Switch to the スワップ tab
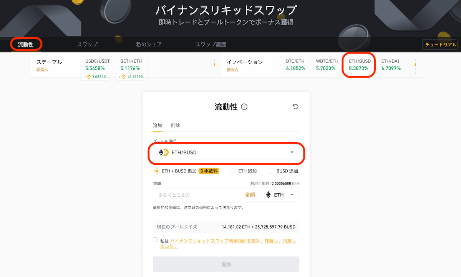This screenshot has width=461, height=277. tap(87, 45)
